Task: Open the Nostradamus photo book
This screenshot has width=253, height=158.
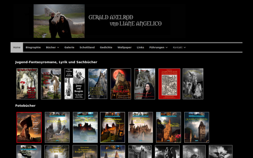Action: coord(113,127)
